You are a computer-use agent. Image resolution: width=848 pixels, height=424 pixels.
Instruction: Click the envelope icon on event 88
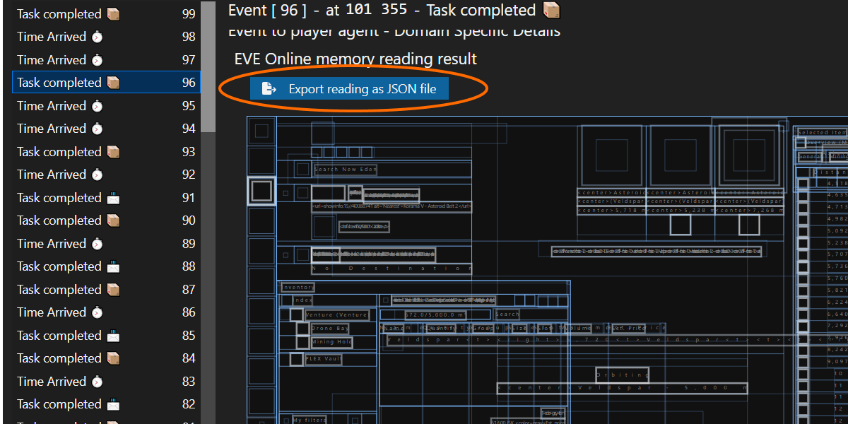click(113, 266)
